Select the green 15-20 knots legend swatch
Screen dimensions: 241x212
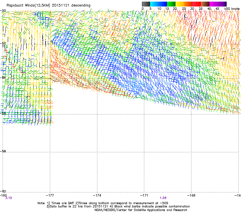point(171,4)
